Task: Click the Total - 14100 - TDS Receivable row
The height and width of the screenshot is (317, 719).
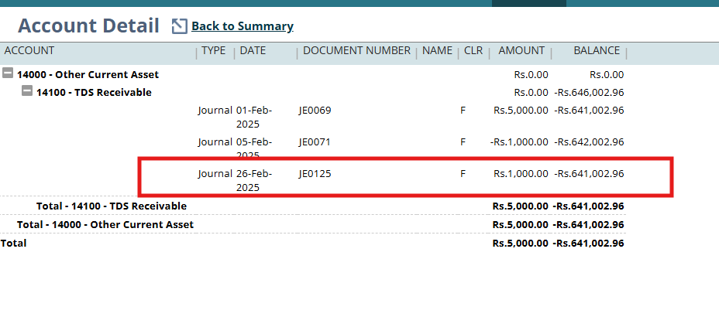Action: pyautogui.click(x=112, y=206)
